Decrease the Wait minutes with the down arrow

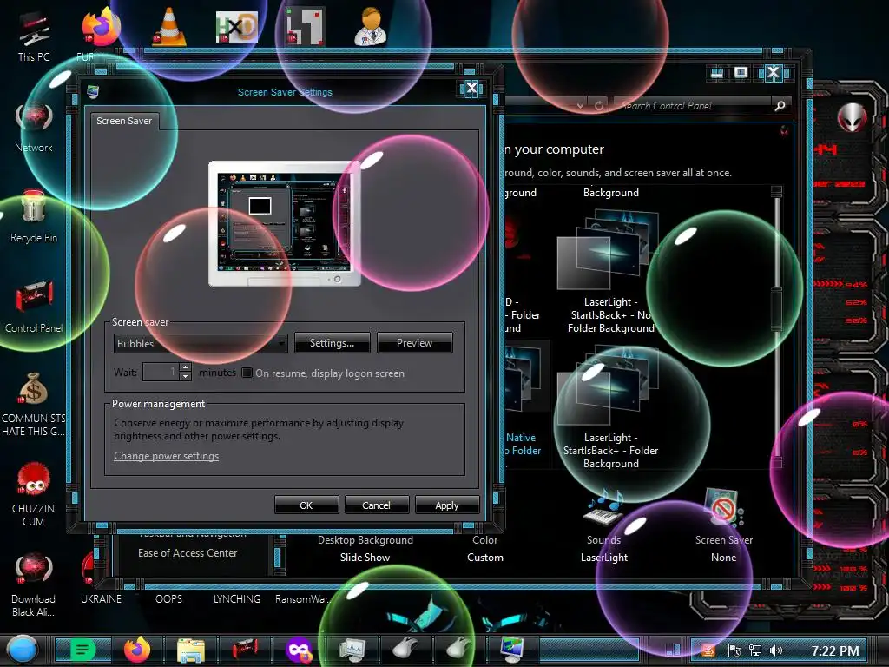186,377
